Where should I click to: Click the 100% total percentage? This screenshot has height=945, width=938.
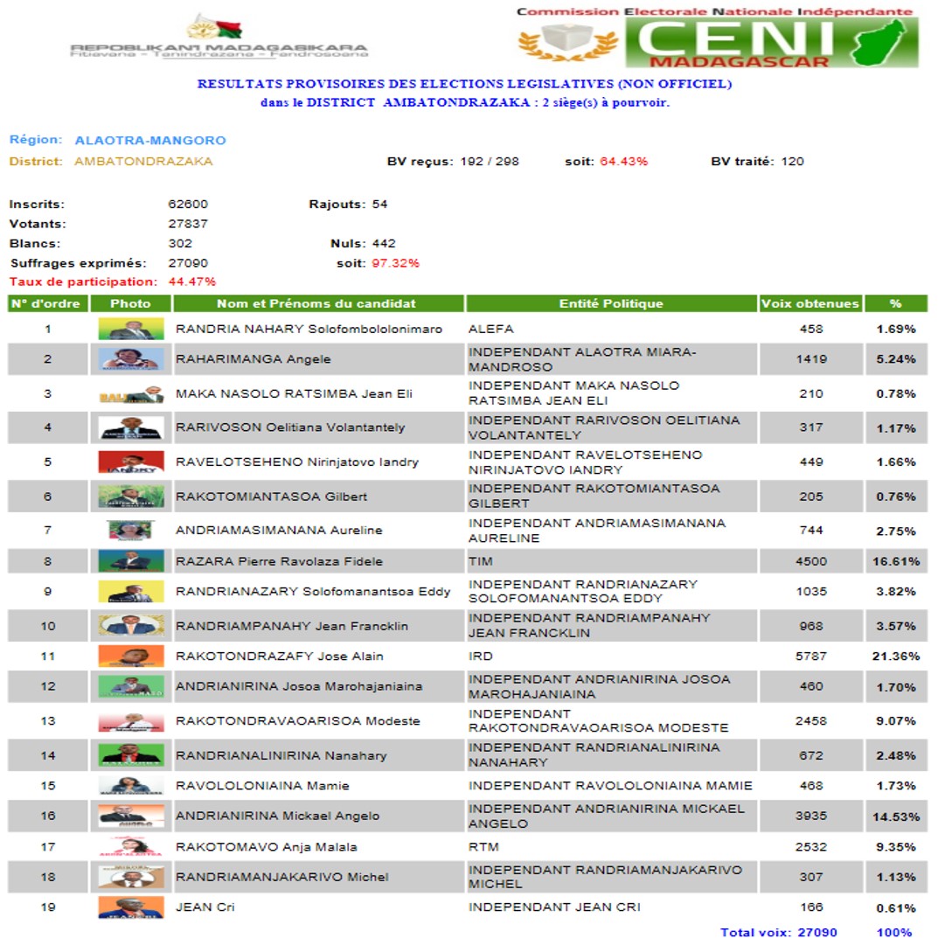(894, 933)
